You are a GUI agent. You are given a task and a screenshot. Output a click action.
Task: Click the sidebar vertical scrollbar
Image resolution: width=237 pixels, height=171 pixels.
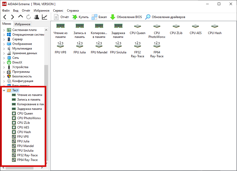[x=47, y=77]
